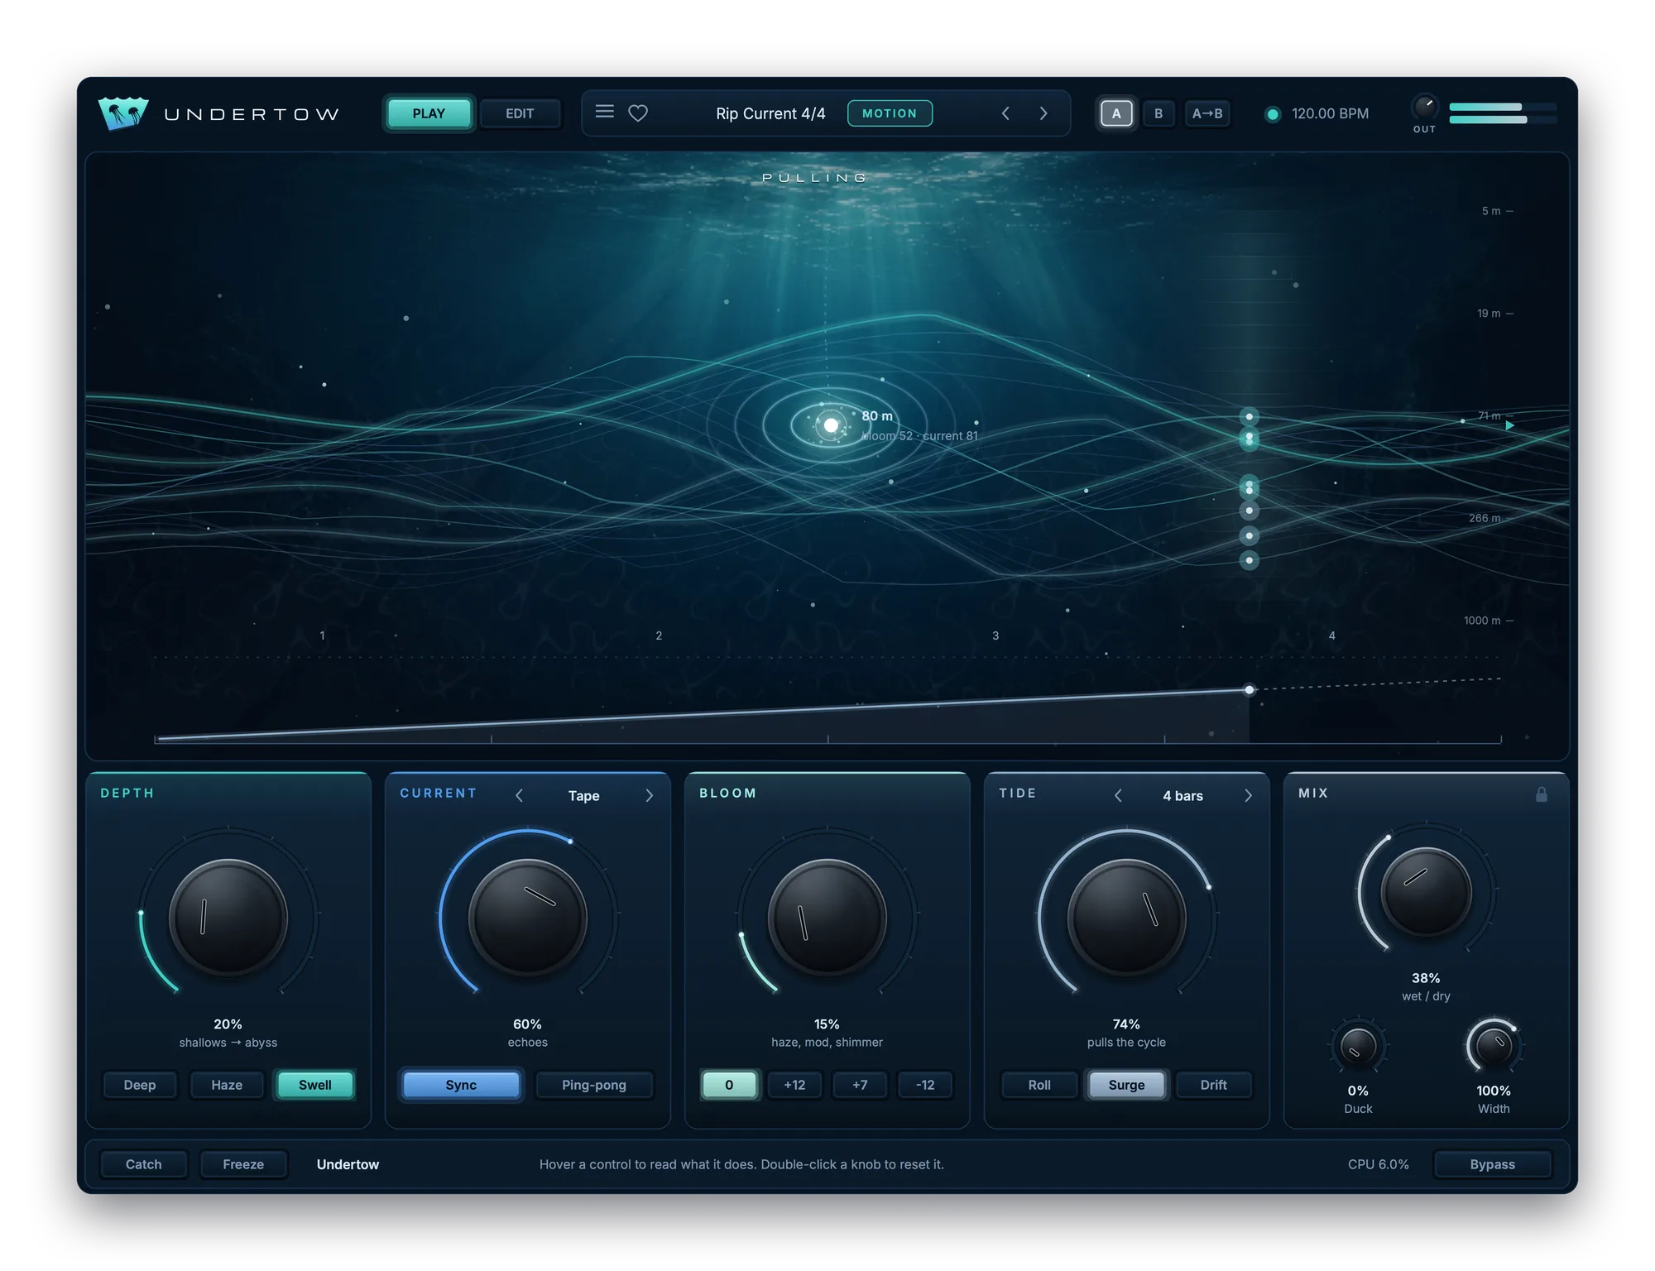Select Roll tide shape
This screenshot has height=1271, width=1655.
1039,1085
